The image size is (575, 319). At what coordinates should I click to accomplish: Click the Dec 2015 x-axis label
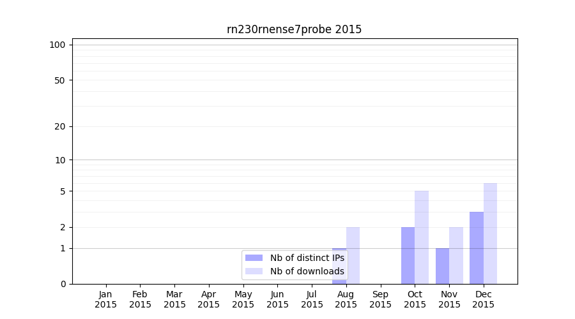coord(484,299)
